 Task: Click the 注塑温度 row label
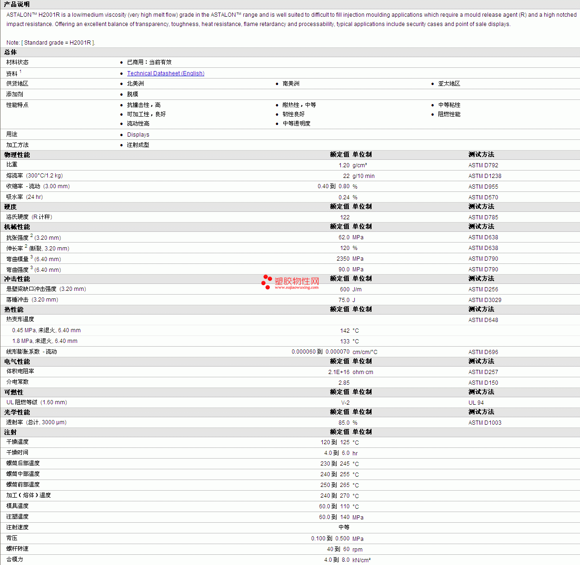(18, 517)
